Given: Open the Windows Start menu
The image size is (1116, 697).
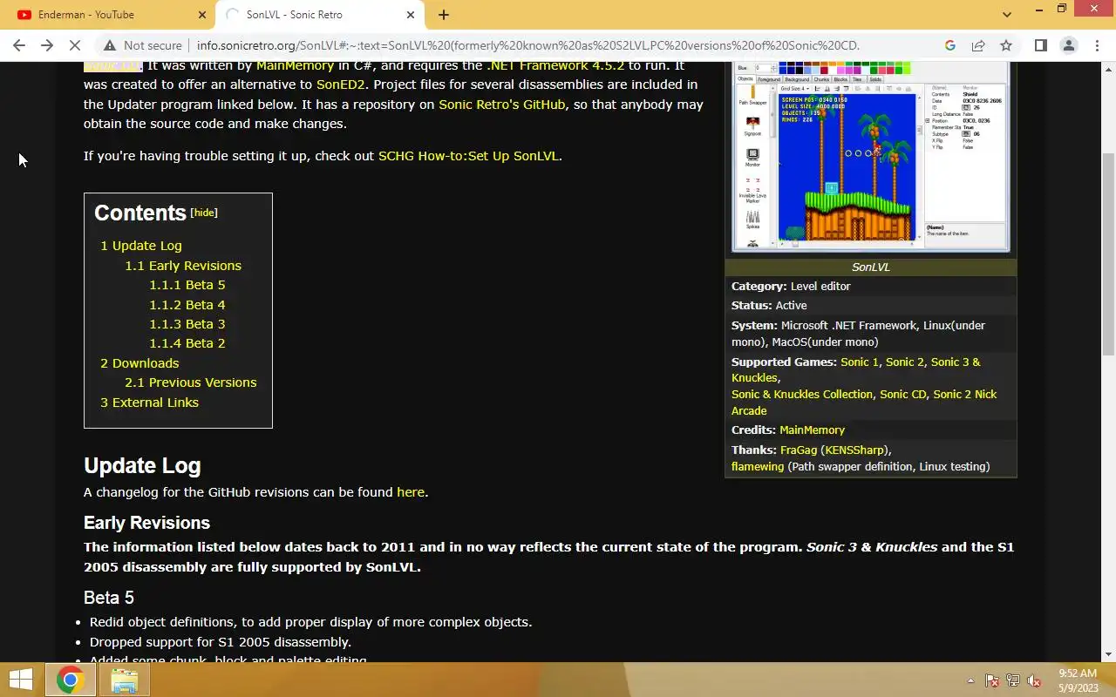Looking at the screenshot, I should pyautogui.click(x=21, y=680).
